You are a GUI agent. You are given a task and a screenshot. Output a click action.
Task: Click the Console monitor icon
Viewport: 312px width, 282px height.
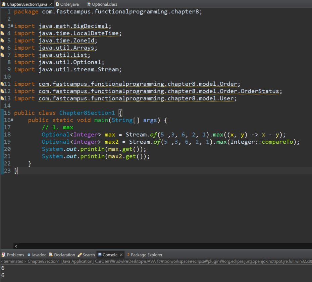[100, 255]
